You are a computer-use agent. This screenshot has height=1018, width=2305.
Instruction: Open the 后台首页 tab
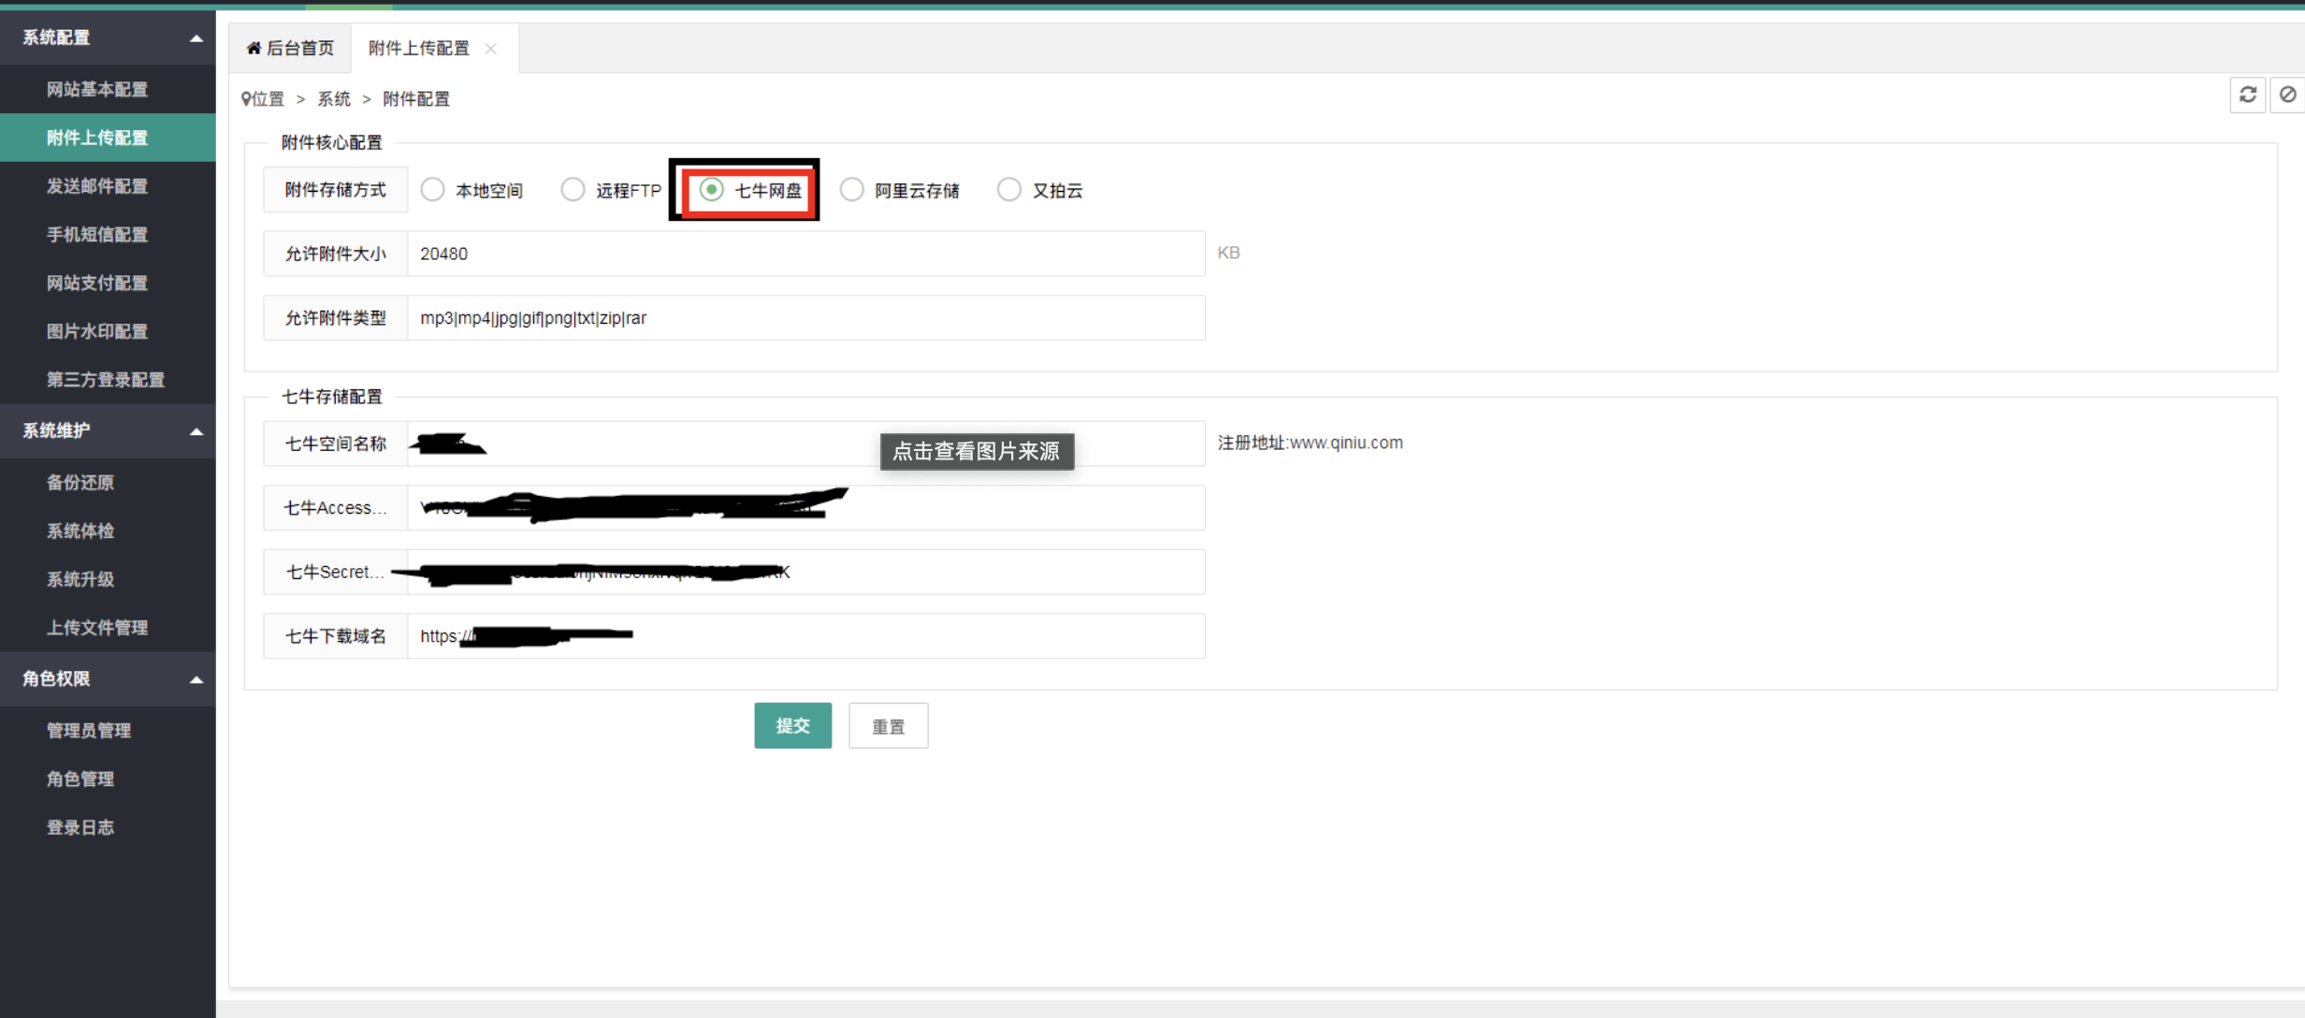tap(290, 48)
